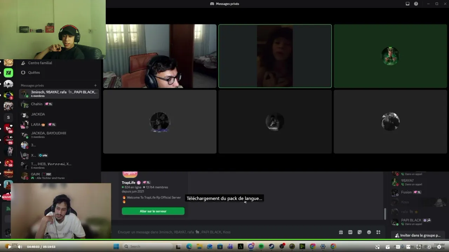
Task: Open Steam from the taskbar
Action: tap(271, 246)
